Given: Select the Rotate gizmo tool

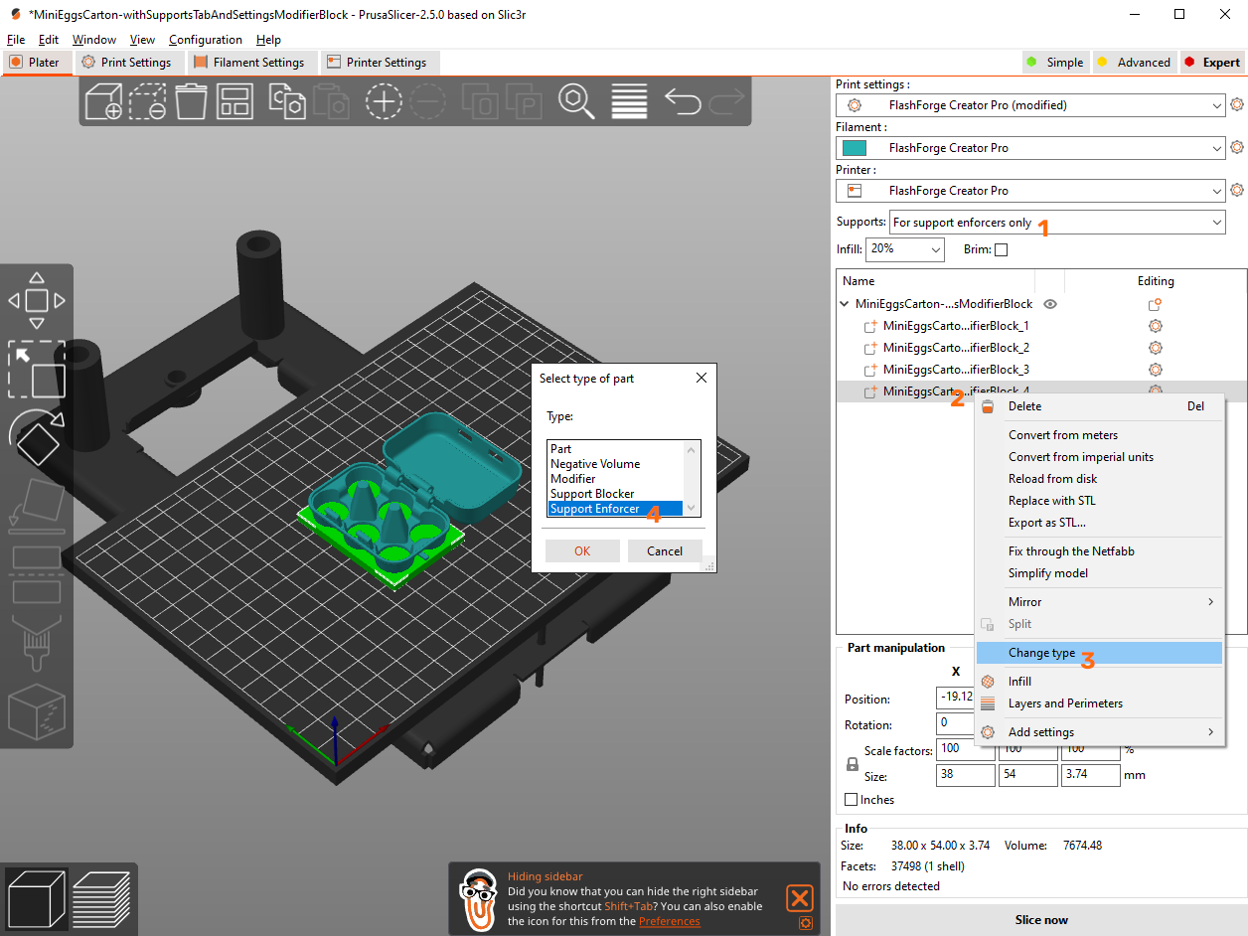Looking at the screenshot, I should (37, 439).
